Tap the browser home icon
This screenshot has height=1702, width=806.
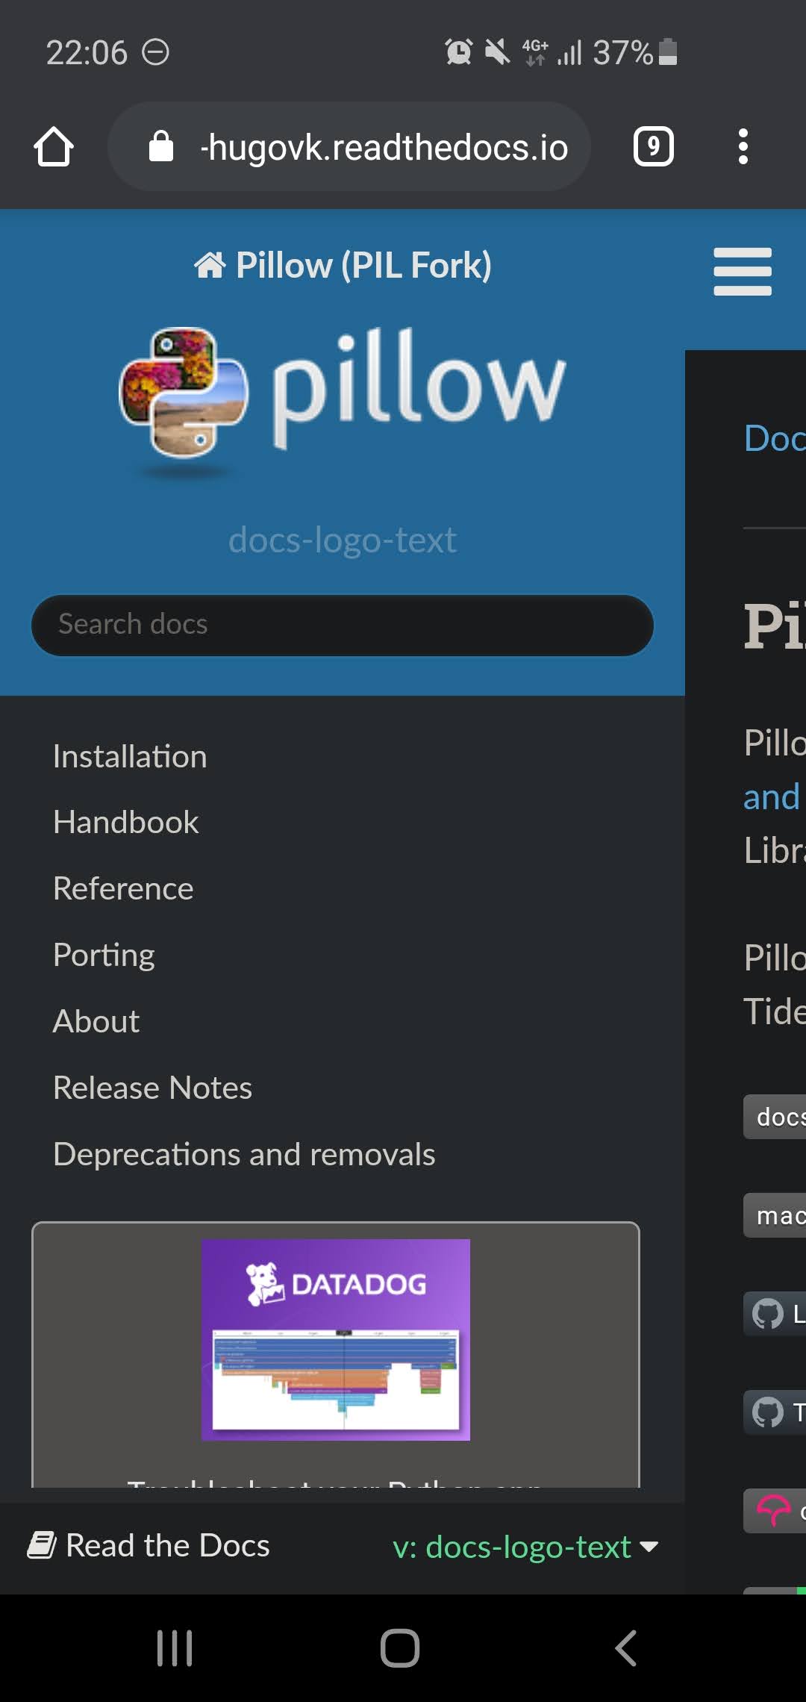pyautogui.click(x=53, y=147)
